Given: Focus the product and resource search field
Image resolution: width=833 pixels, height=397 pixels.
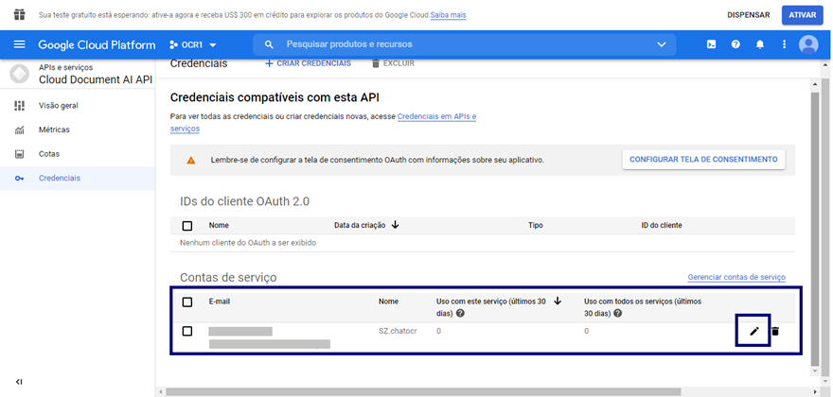Looking at the screenshot, I should 464,44.
